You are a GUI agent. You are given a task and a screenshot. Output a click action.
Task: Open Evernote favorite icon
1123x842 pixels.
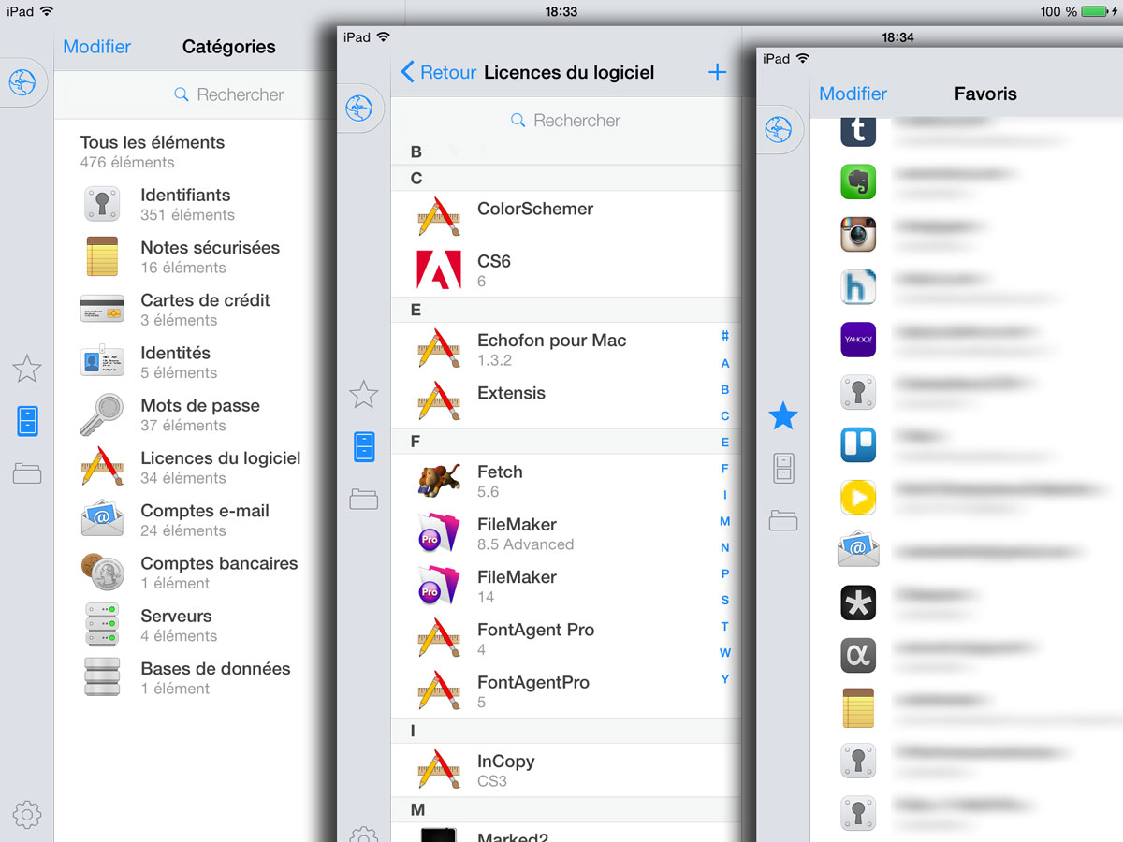(x=858, y=181)
